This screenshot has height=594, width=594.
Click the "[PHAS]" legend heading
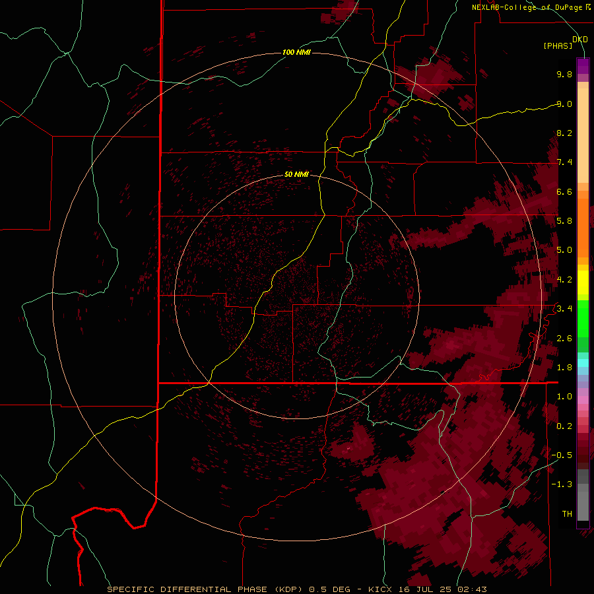(558, 46)
